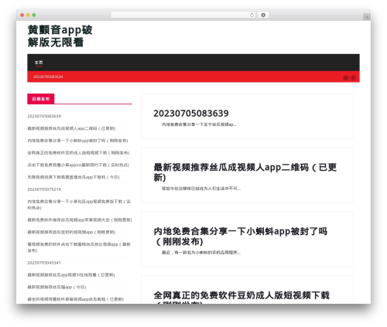Open the 主页 menu item

[x=39, y=63]
